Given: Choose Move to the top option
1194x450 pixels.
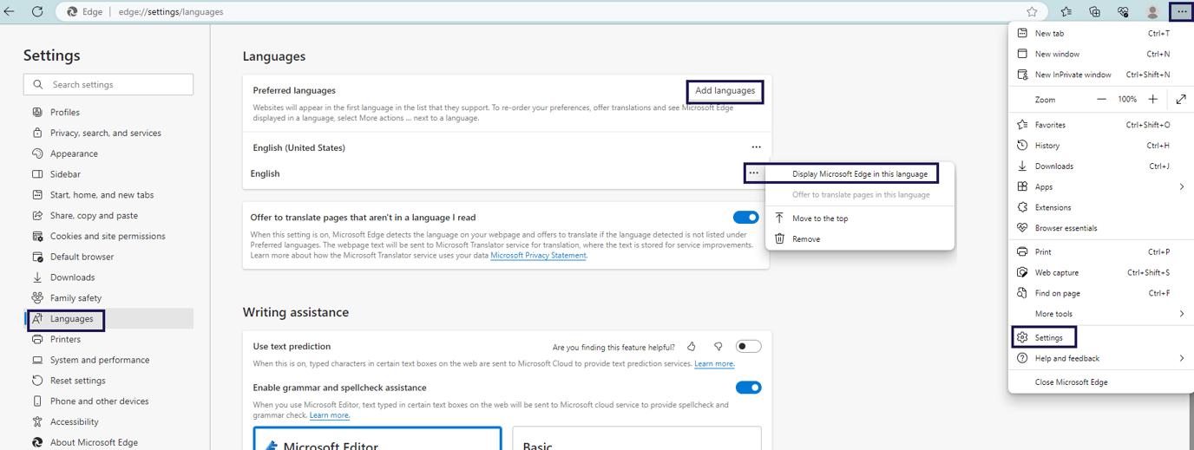Looking at the screenshot, I should coord(819,218).
